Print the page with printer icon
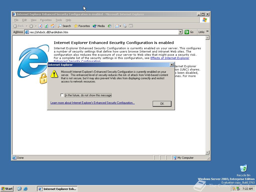Image resolution: width=256 pixels, height=192 pixels. pos(125,26)
